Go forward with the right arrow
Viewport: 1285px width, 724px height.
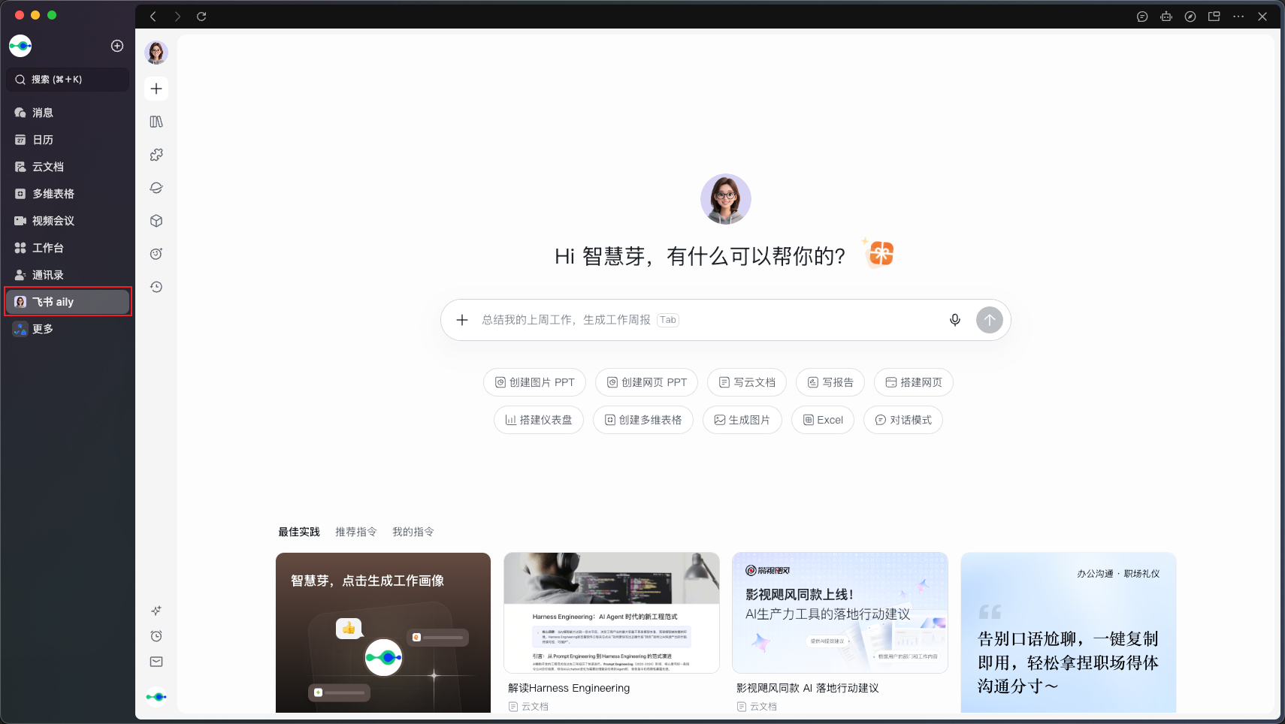pos(177,17)
